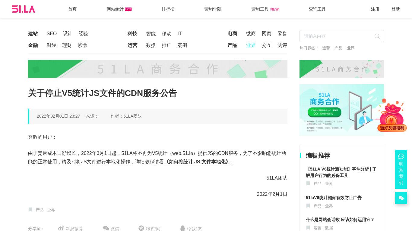Select the 运营 category heading

click(132, 45)
